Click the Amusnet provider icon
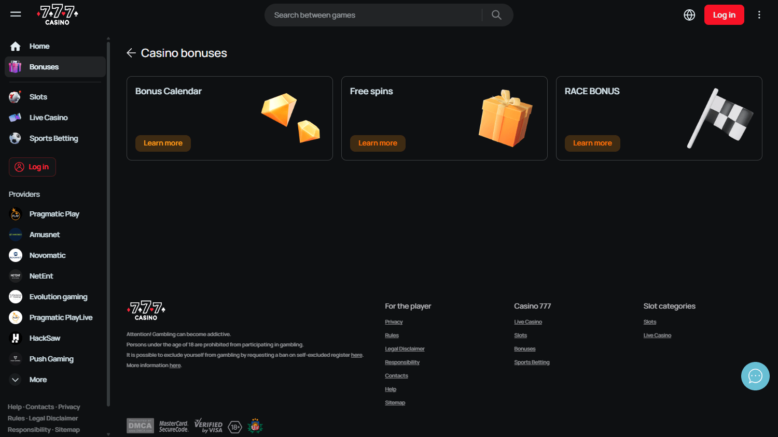This screenshot has height=437, width=778. [x=16, y=235]
